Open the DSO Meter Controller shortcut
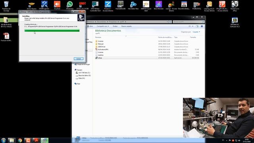 (95, 6)
